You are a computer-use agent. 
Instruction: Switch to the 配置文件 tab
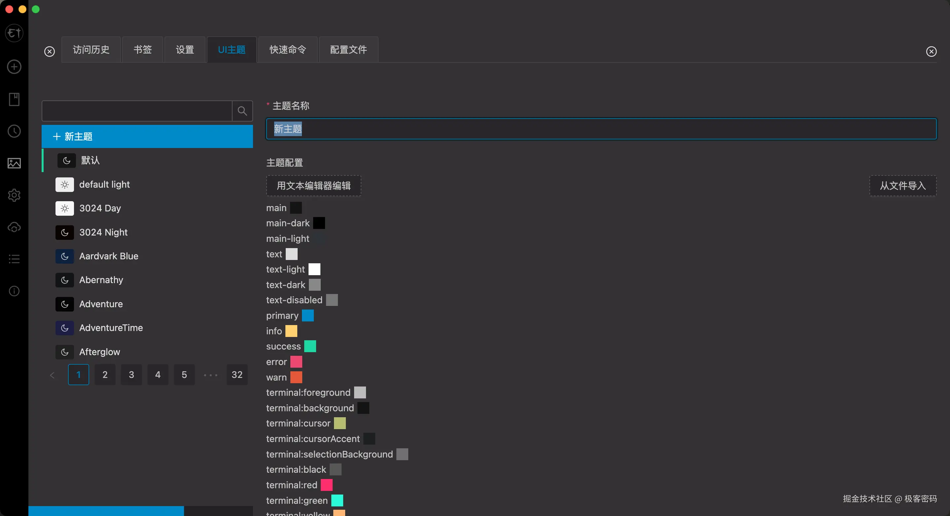coord(348,49)
